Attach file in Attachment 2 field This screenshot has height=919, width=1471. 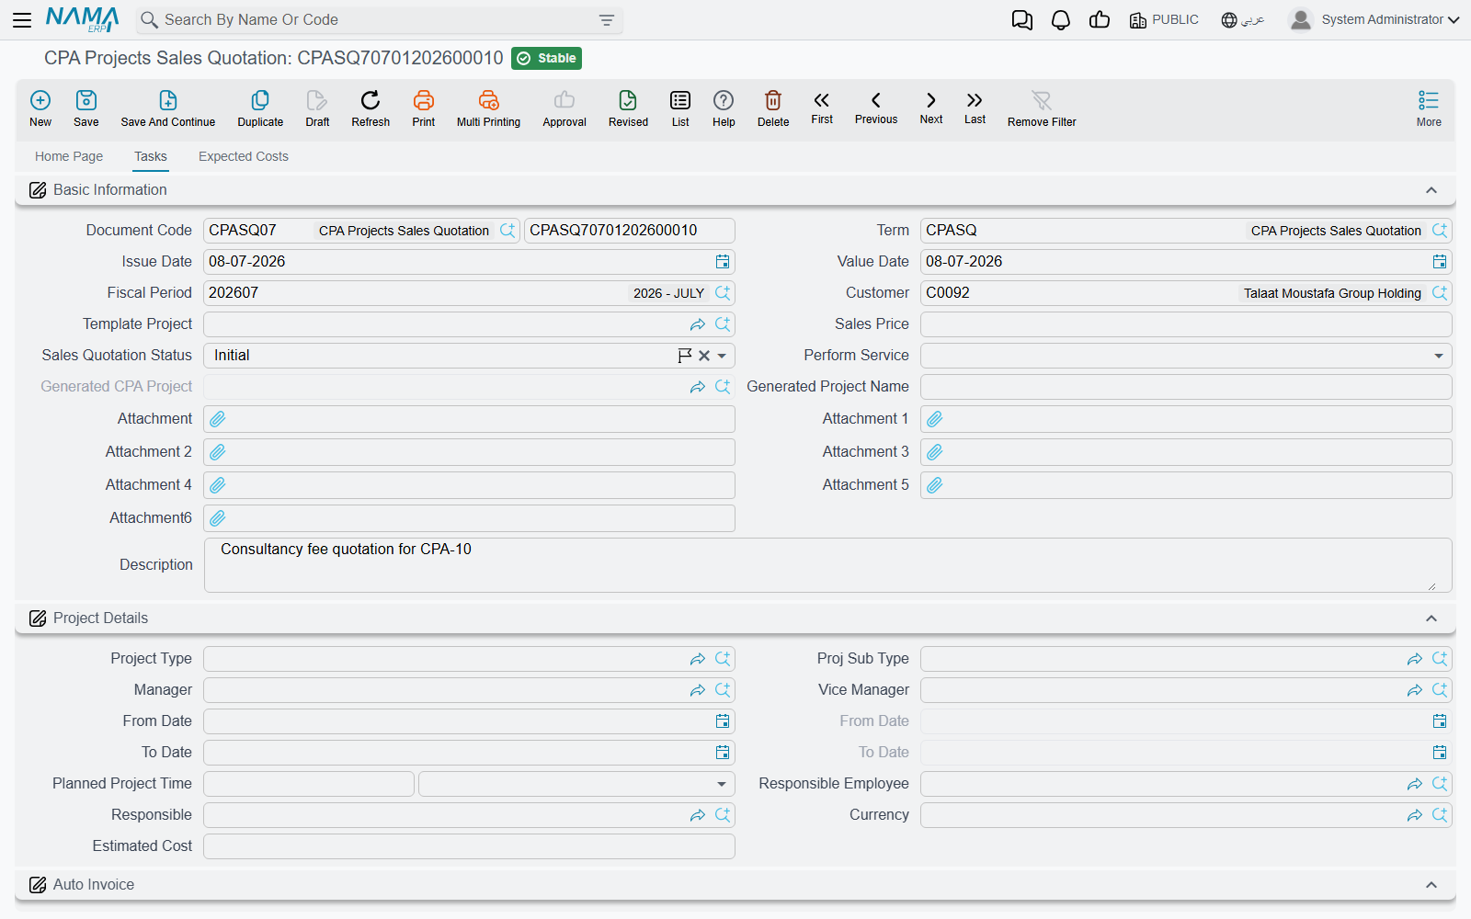218,452
